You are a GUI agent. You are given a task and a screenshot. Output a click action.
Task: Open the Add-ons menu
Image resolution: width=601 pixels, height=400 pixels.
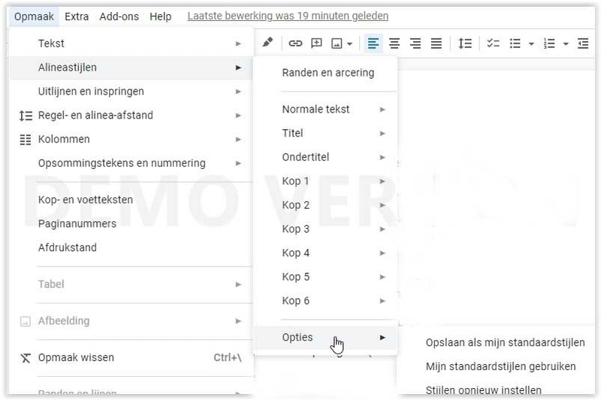[119, 17]
